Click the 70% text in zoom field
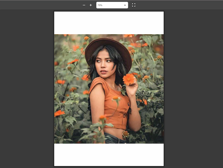 pyautogui.click(x=100, y=5)
